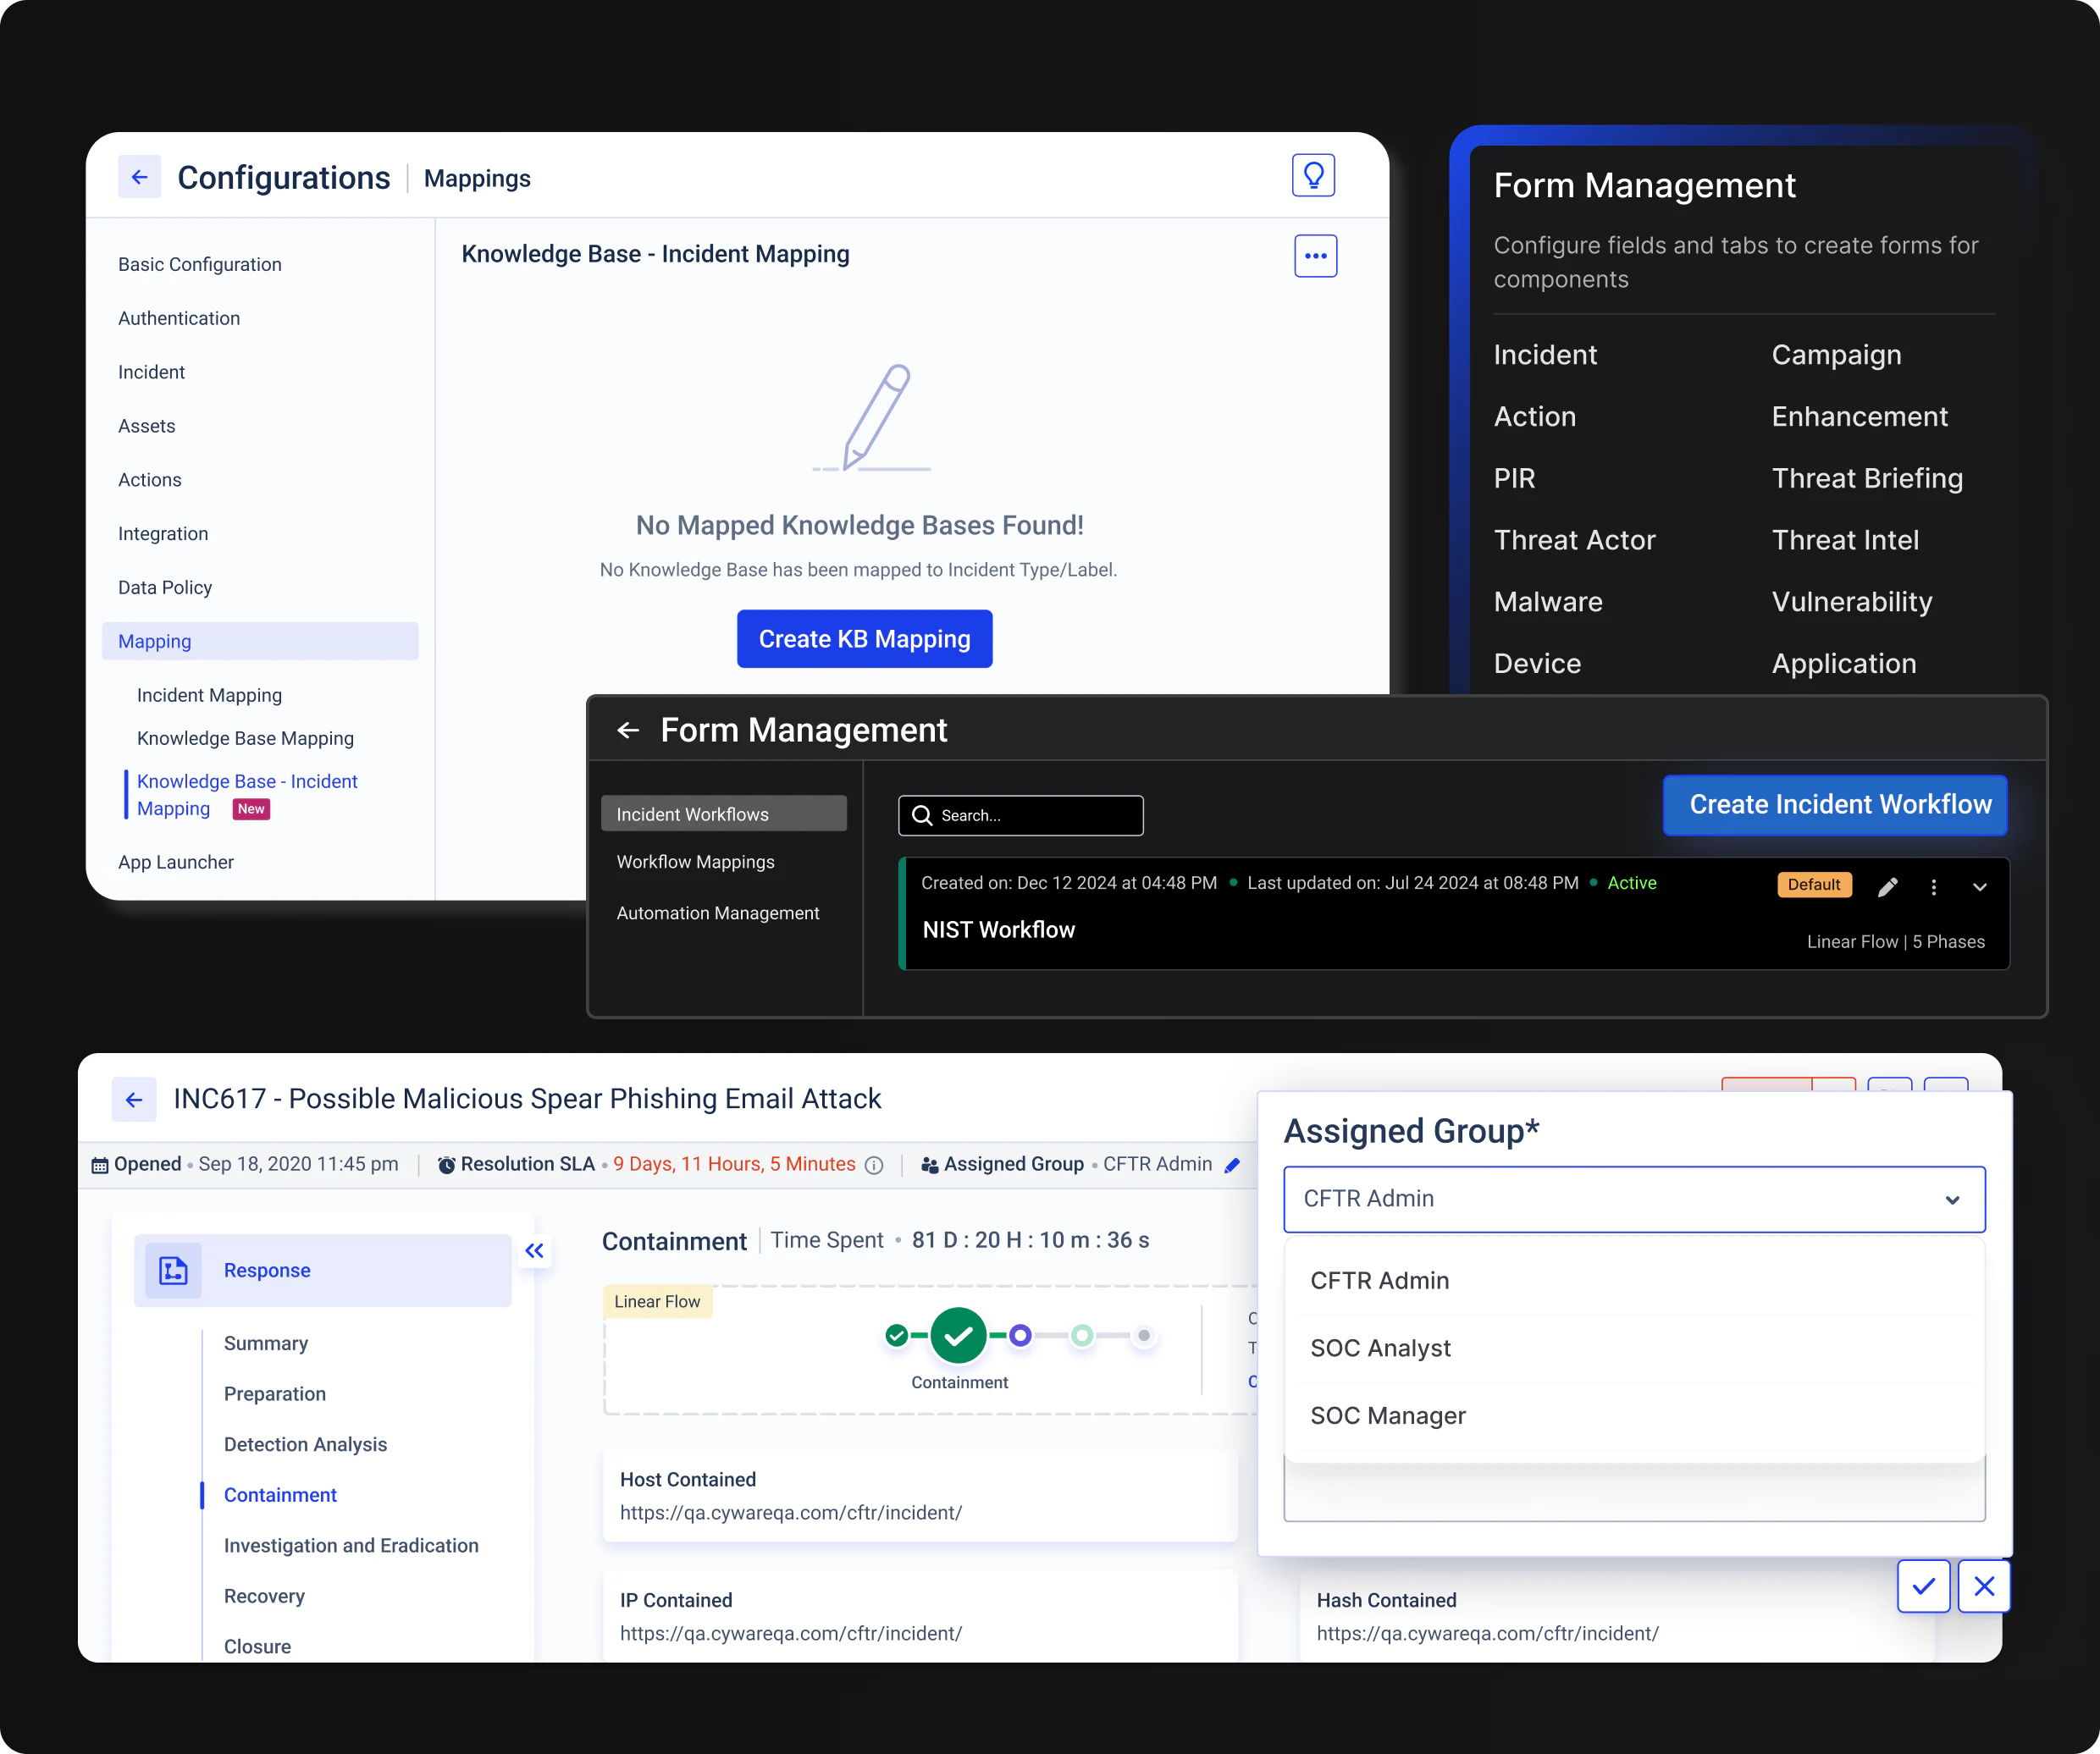This screenshot has width=2100, height=1754.
Task: Click the Create KB Mapping button
Action: coord(864,638)
